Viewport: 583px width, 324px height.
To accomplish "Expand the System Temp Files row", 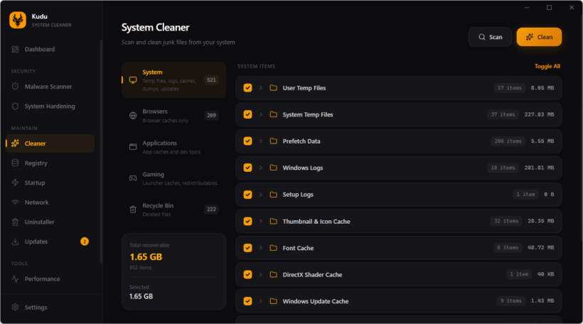I will (261, 114).
